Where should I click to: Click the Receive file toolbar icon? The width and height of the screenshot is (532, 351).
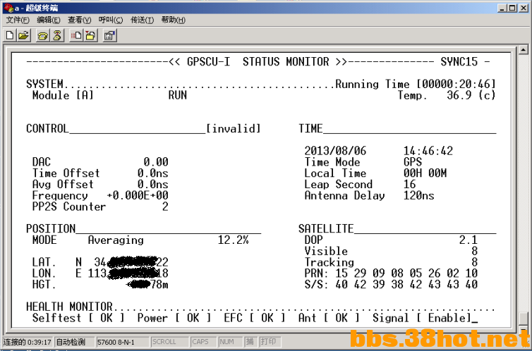pos(91,35)
